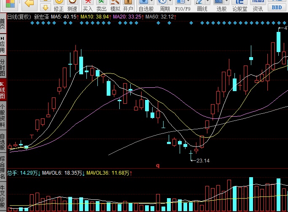This screenshot has width=288, height=212.
Task: Click the 23.14 low price label
Action: [x=203, y=161]
